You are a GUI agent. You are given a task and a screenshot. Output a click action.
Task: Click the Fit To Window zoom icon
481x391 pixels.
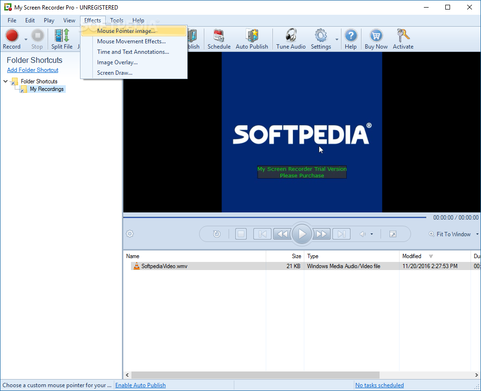431,234
